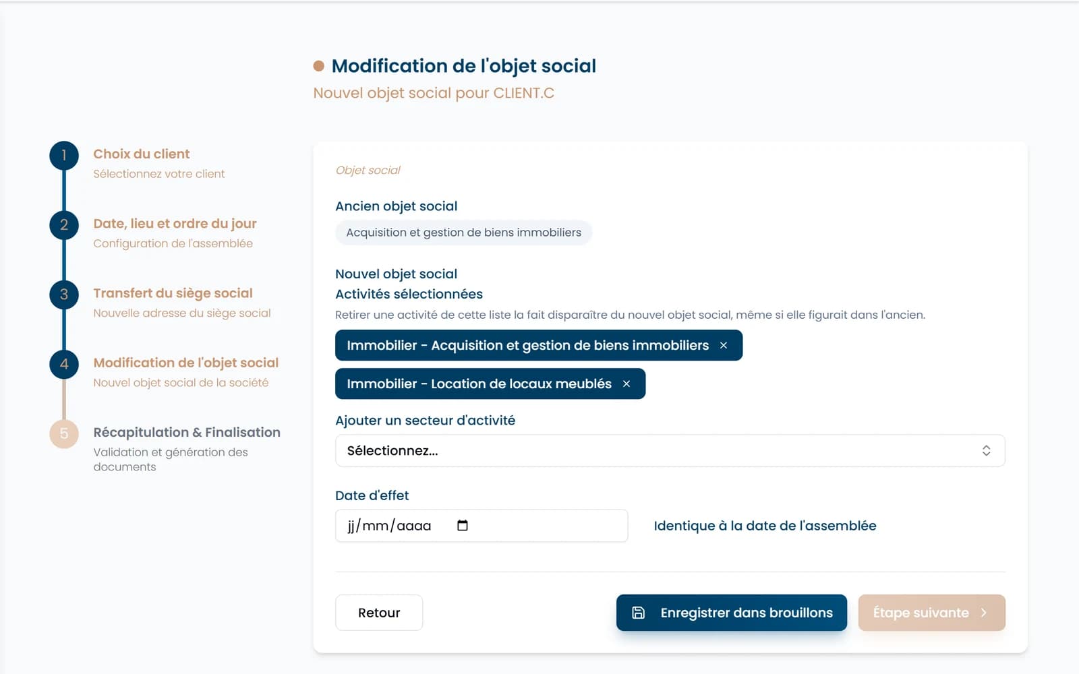
Task: Click the 'Modification de l'objet social' page heading
Action: [x=463, y=66]
